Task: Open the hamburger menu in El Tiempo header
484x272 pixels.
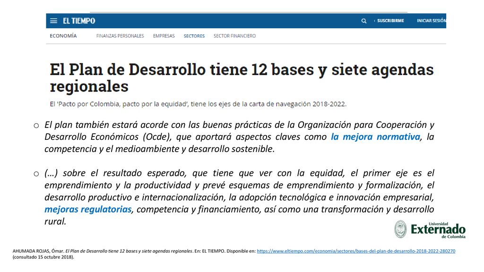Action: coord(54,21)
